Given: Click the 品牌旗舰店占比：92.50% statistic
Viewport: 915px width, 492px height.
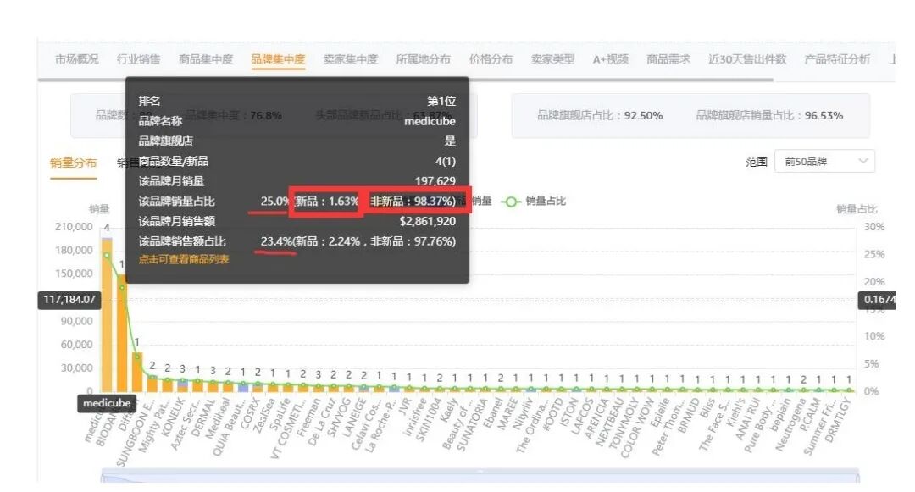Looking at the screenshot, I should point(600,115).
